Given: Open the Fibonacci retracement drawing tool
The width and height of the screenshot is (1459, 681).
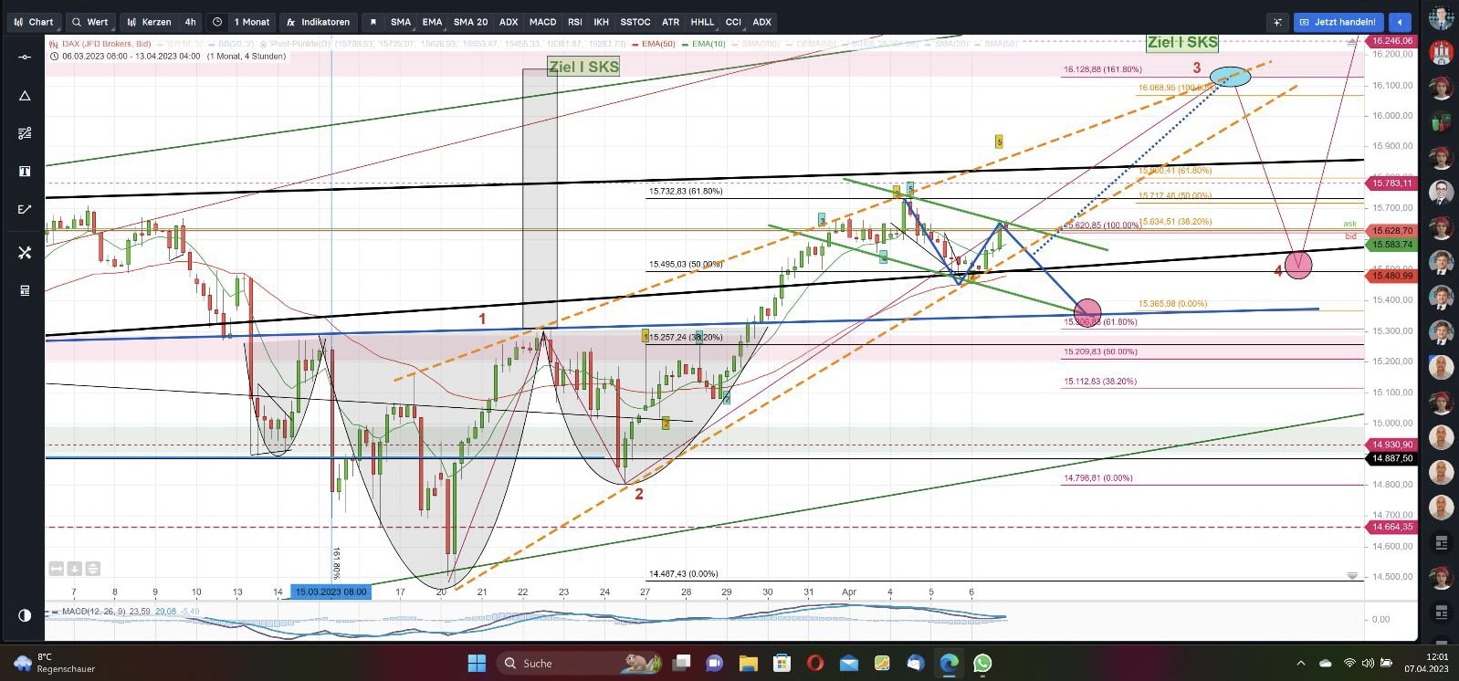Looking at the screenshot, I should 25,133.
